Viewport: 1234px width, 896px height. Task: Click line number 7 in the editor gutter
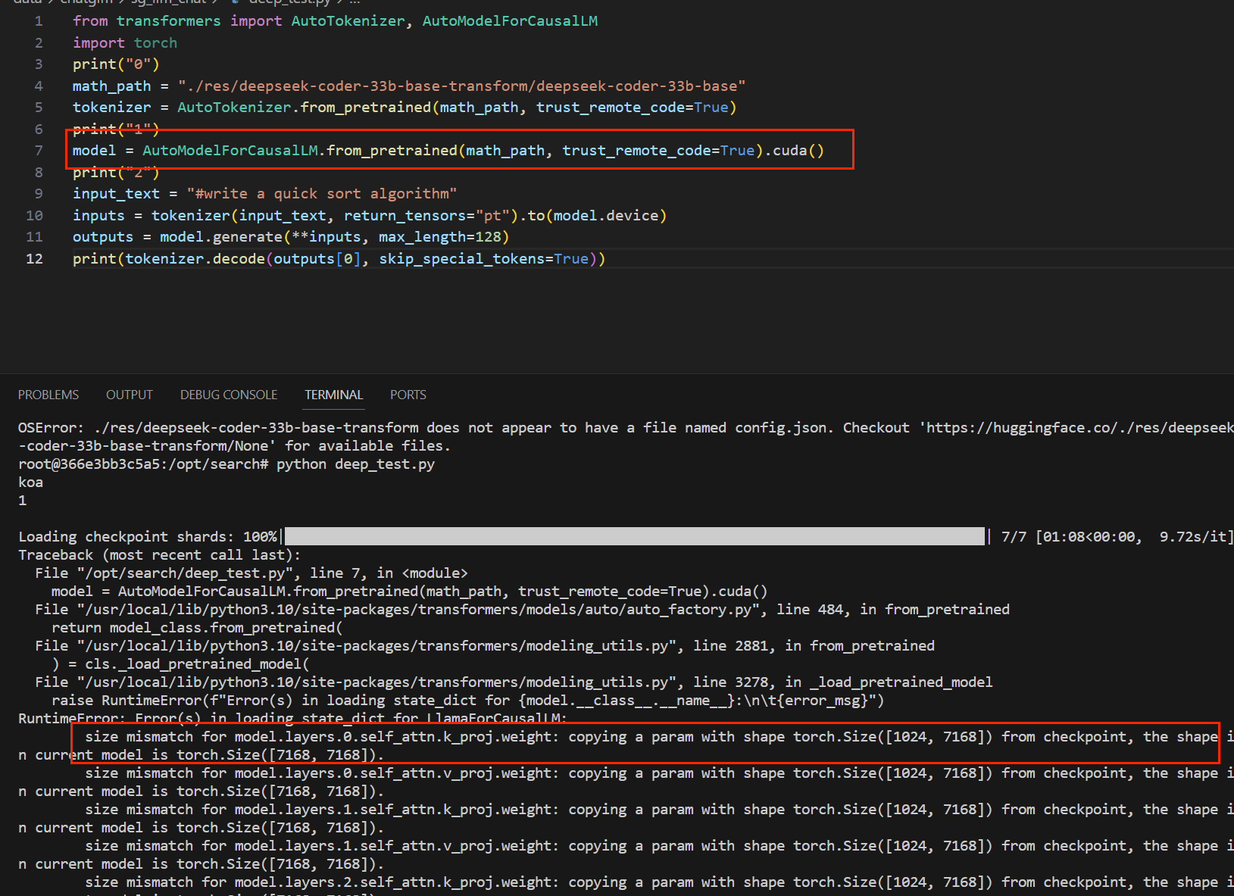click(39, 150)
